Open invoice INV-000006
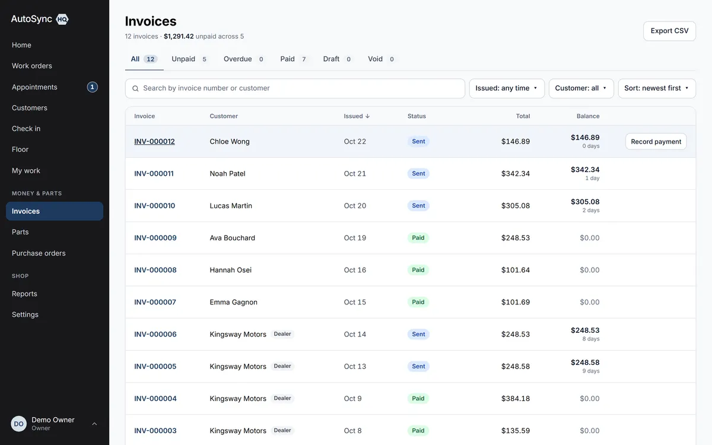712x445 pixels. pos(155,334)
